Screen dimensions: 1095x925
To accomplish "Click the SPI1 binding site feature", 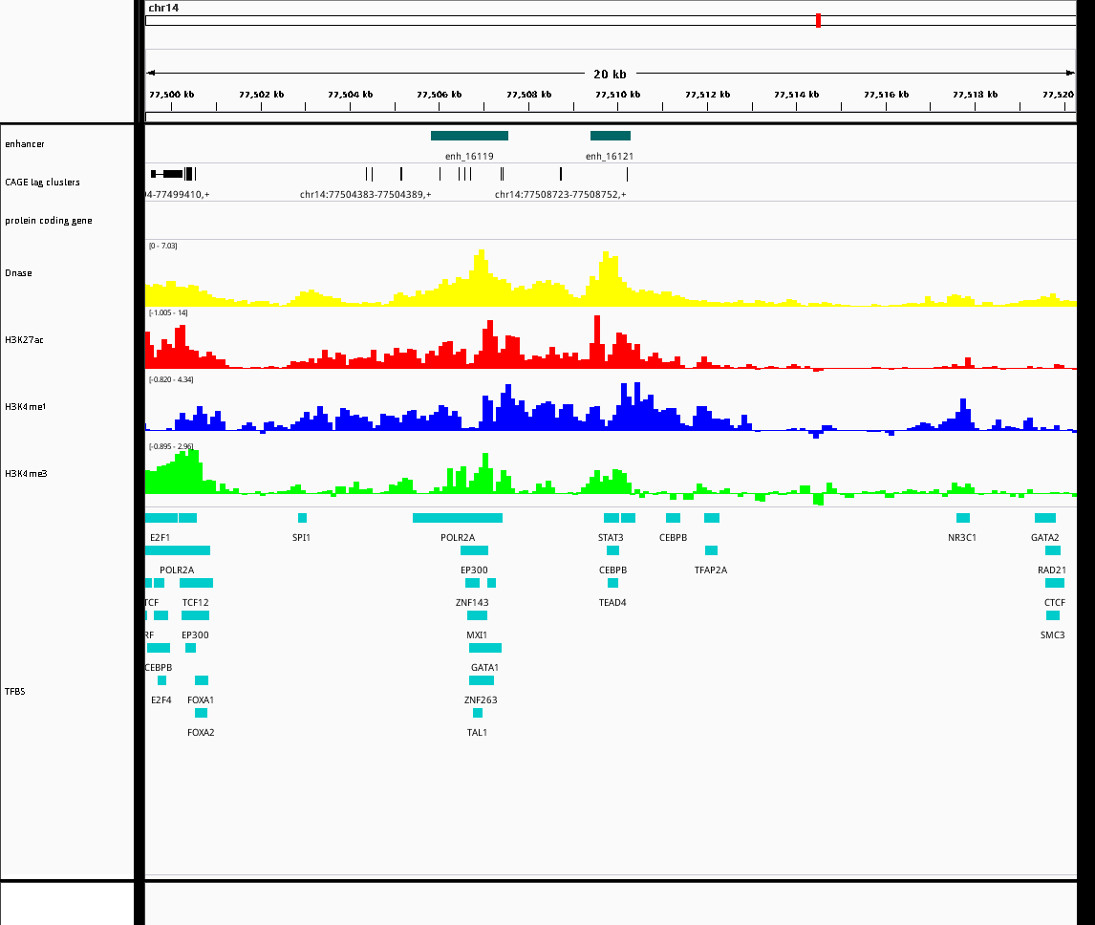I will coord(302,518).
